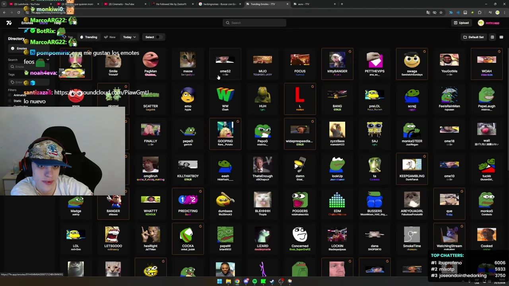This screenshot has height=286, width=509.
Task: Open the KEEPGAMBLING emote
Action: (412, 169)
